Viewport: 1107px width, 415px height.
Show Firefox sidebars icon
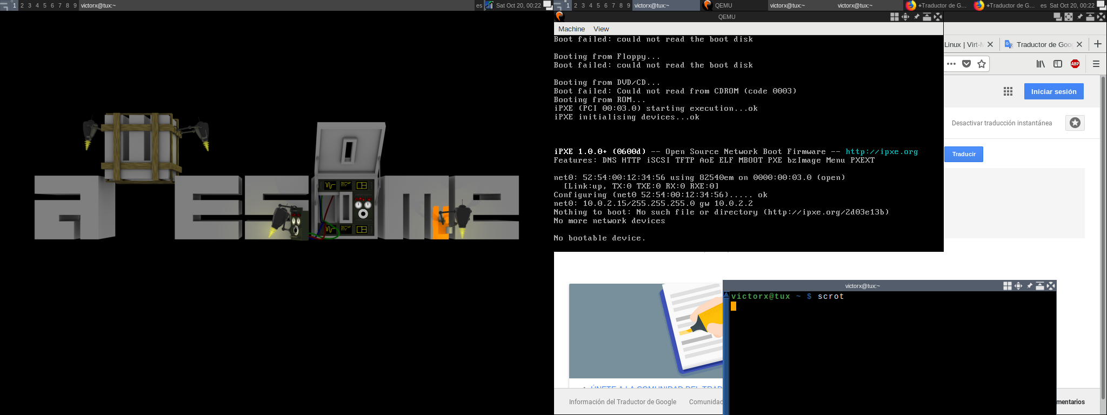1058,64
